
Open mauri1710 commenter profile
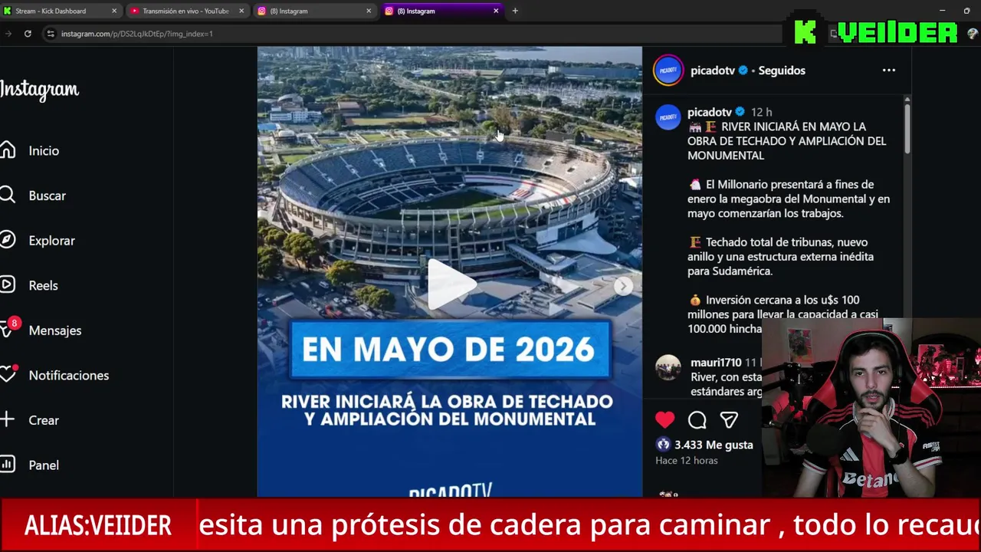click(x=716, y=363)
